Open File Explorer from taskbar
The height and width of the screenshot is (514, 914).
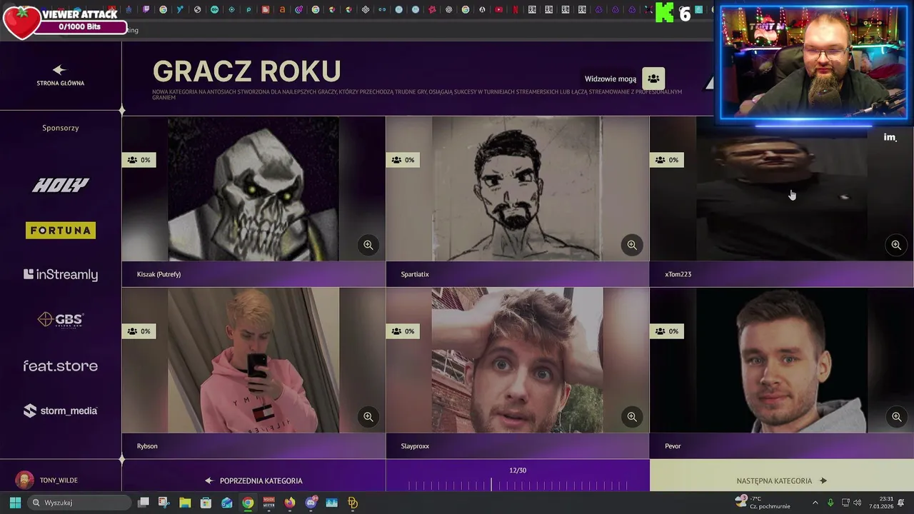185,503
